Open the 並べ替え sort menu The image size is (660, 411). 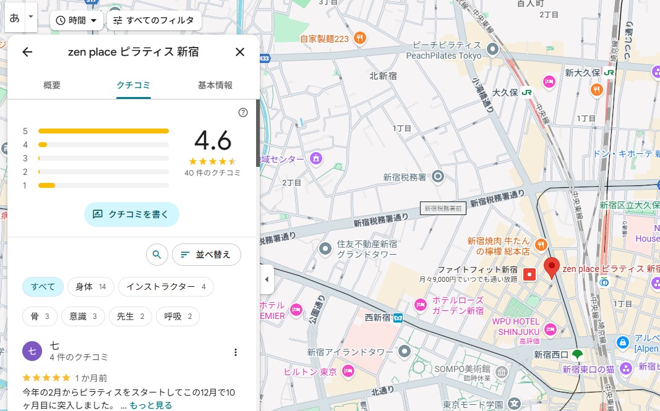[x=207, y=254]
